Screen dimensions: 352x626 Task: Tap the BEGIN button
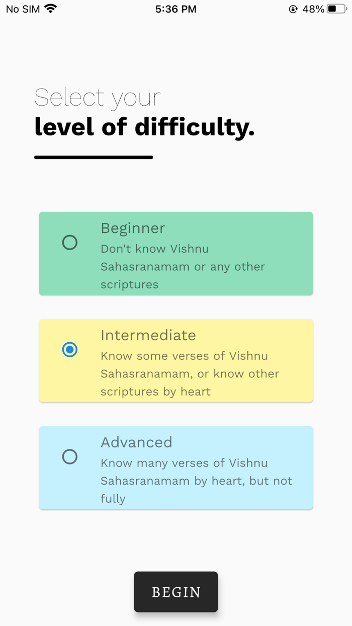pos(176,592)
